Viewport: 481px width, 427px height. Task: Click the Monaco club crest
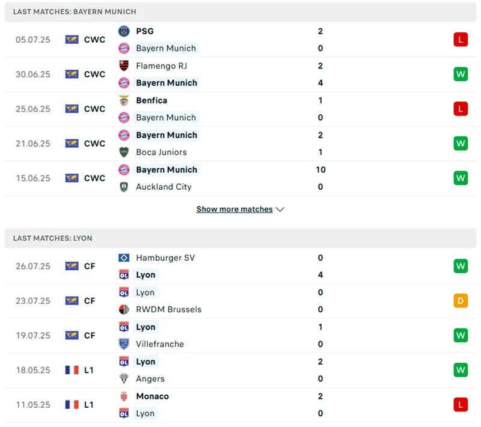point(124,396)
